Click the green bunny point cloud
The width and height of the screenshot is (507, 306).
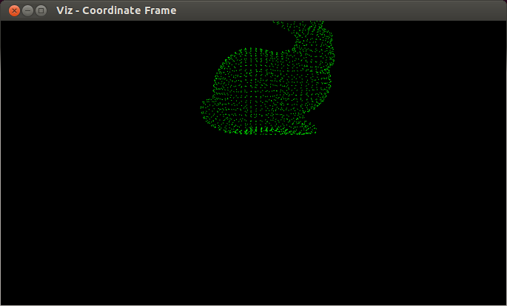pyautogui.click(x=268, y=79)
